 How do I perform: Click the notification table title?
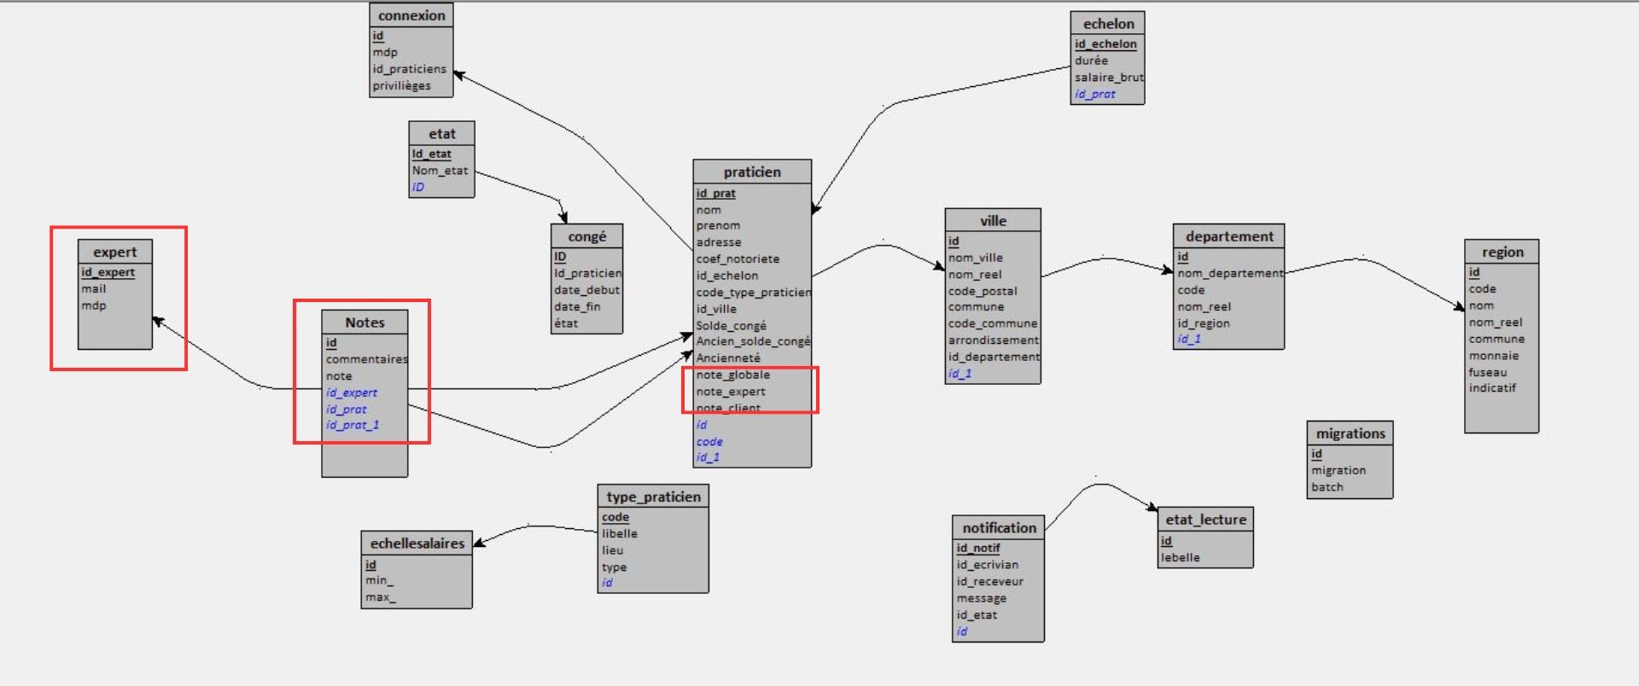click(x=999, y=527)
